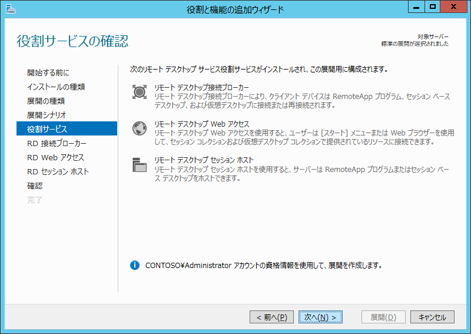Click the Remote Desktop Web Access globe icon
Viewport: 471px width, 334px height.
click(139, 128)
